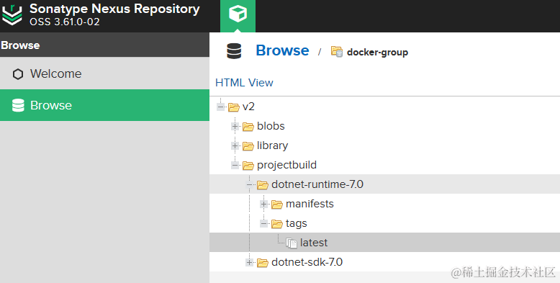Collapse the dotnet-runtime-7.0 node
The image size is (560, 283).
250,185
